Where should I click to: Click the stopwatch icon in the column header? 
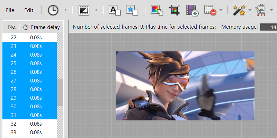26,27
